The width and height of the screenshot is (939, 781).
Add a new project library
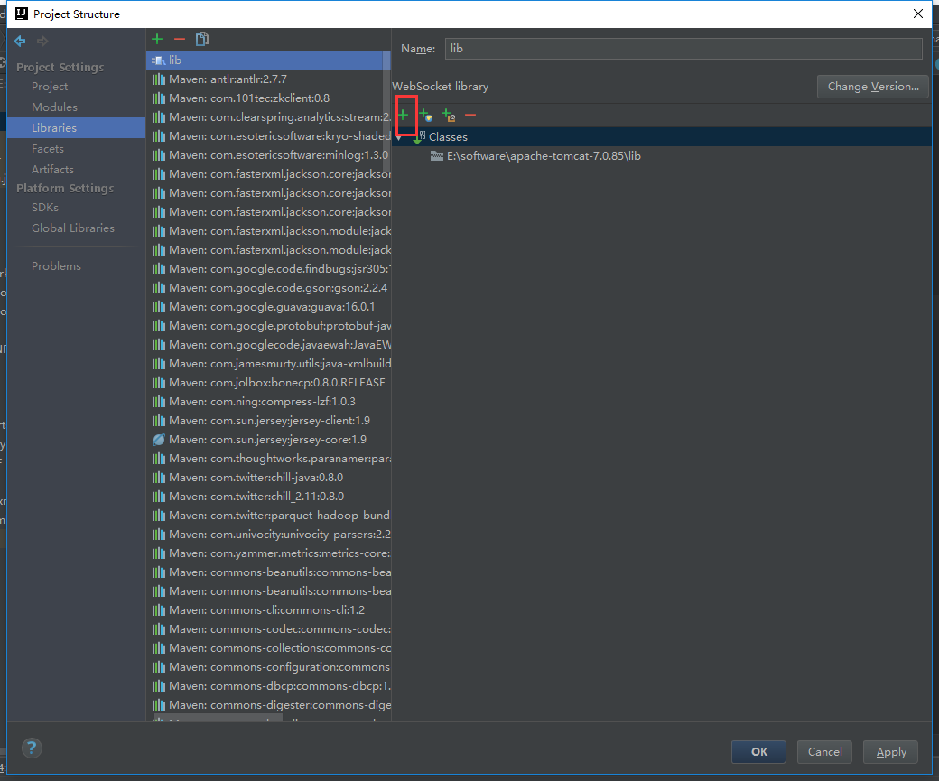tap(157, 39)
